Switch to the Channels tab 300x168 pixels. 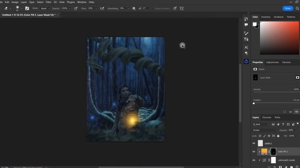(x=267, y=117)
